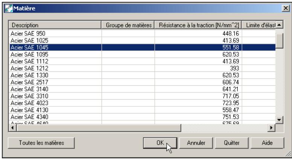Click the Résistance à la traction column header

point(198,25)
